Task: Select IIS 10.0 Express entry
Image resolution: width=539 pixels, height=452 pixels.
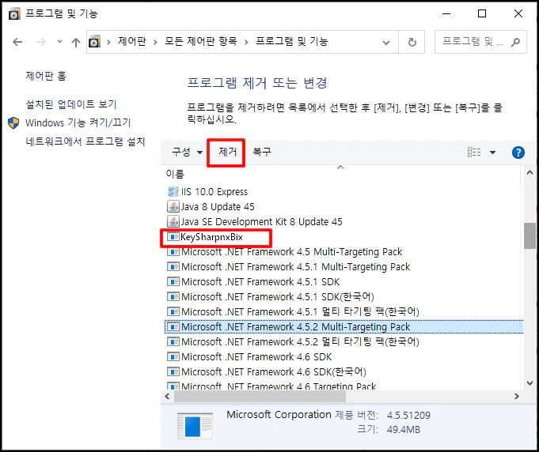Action: tap(214, 191)
